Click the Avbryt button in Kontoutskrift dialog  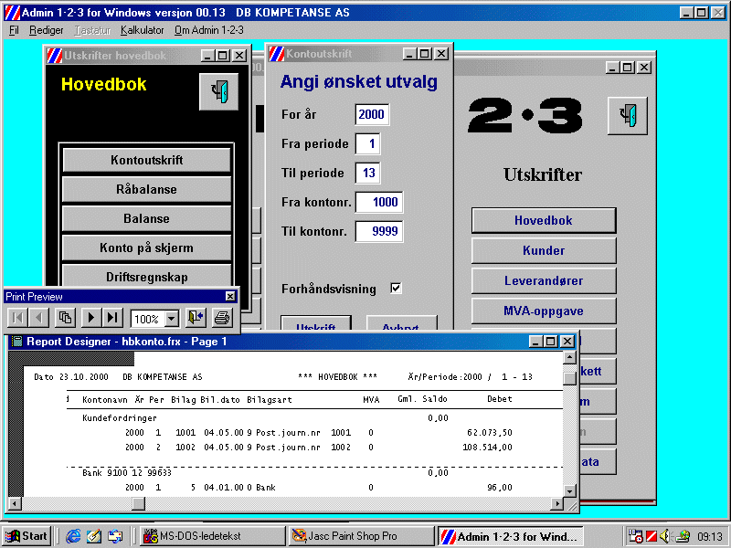click(x=402, y=324)
